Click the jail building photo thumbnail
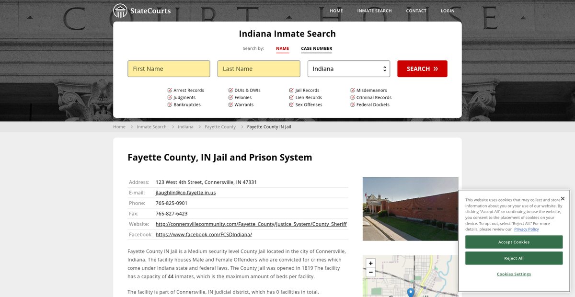575x297 pixels. click(x=410, y=209)
